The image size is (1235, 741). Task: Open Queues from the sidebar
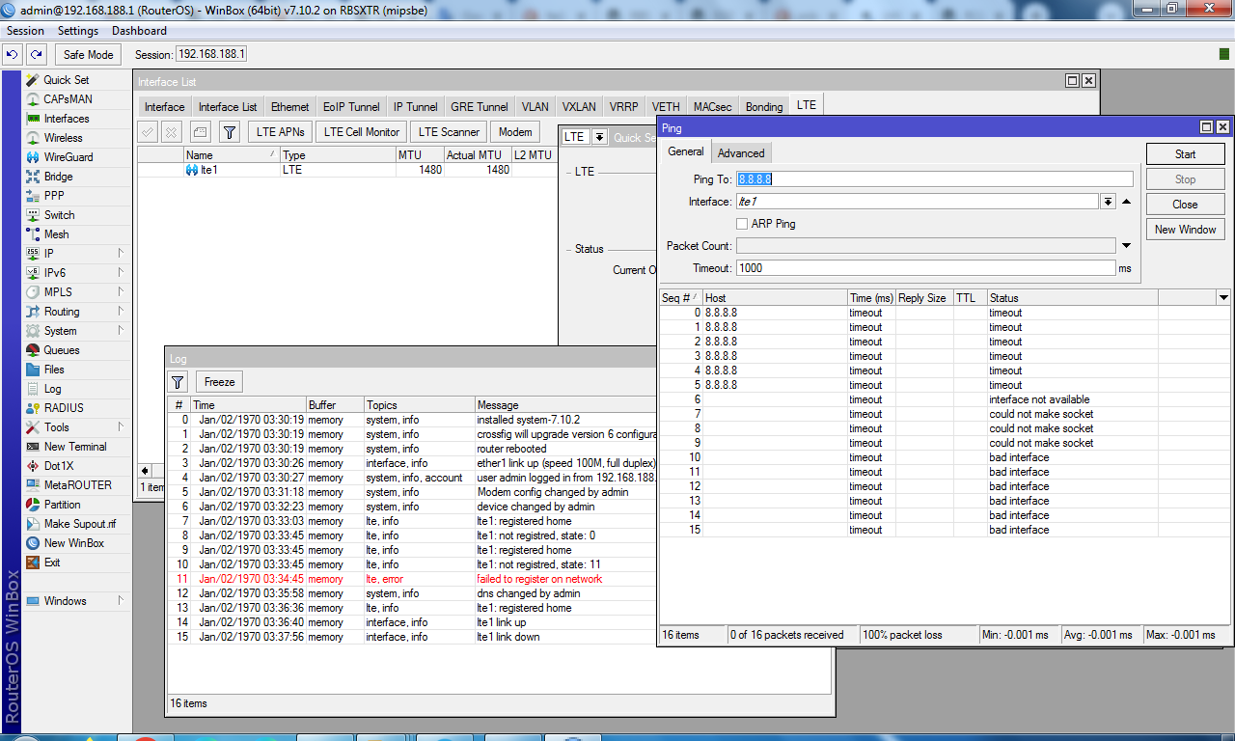pyautogui.click(x=62, y=350)
